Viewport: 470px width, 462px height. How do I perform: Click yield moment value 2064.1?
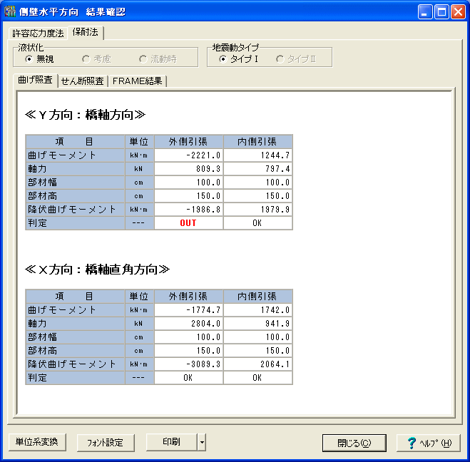coord(257,364)
